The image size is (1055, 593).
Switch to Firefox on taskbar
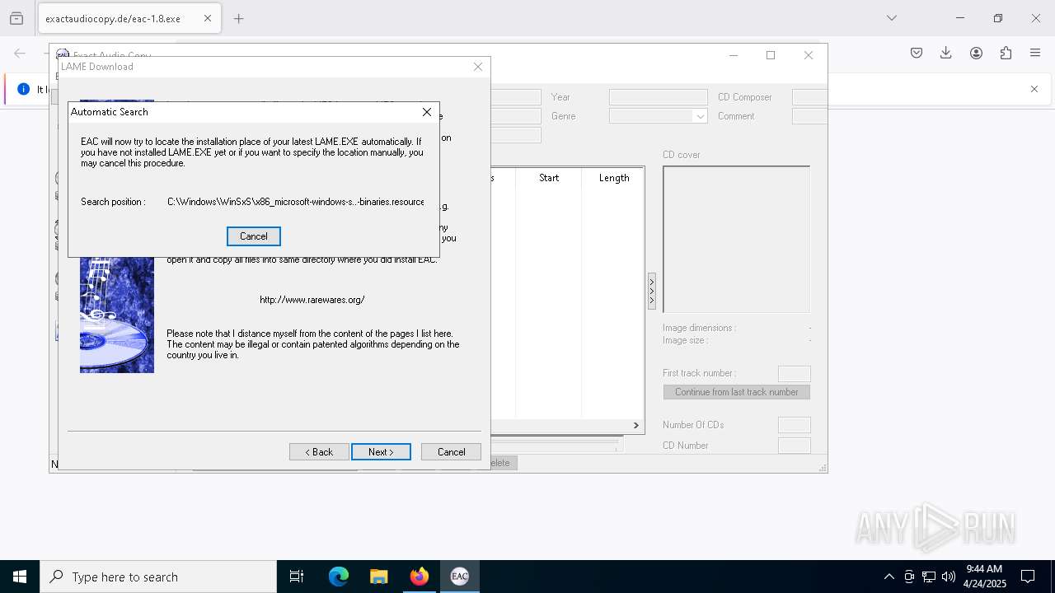point(420,577)
